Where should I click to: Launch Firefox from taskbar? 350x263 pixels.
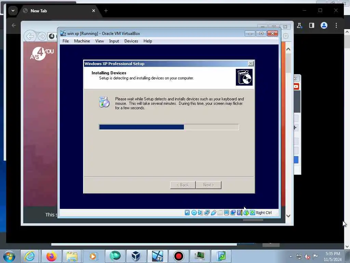click(x=51, y=256)
